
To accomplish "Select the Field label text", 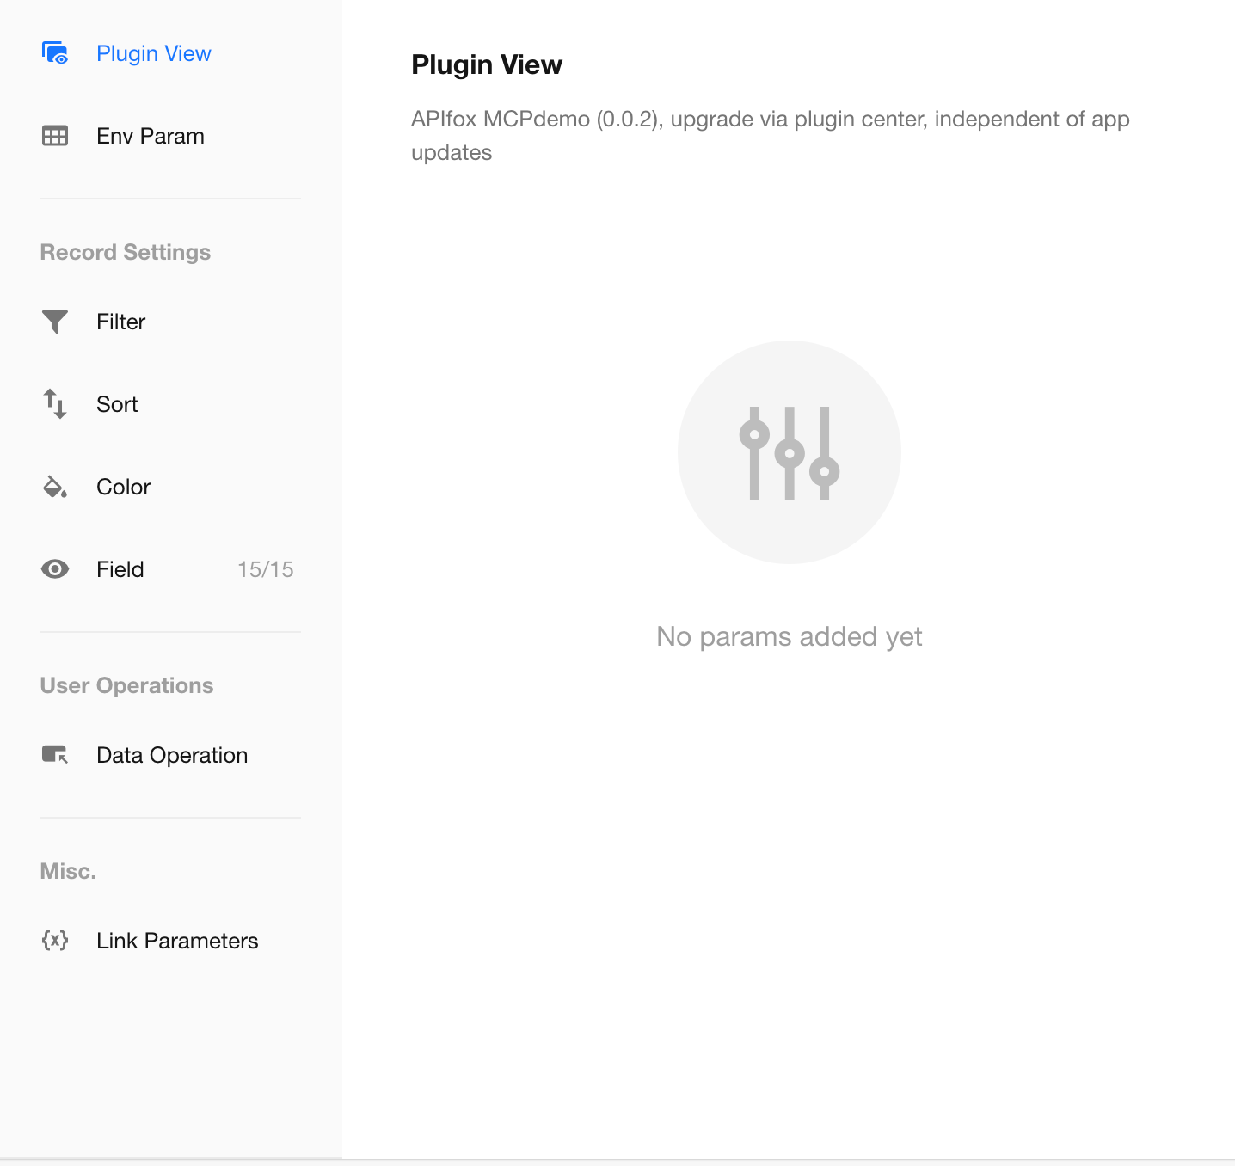I will (120, 569).
